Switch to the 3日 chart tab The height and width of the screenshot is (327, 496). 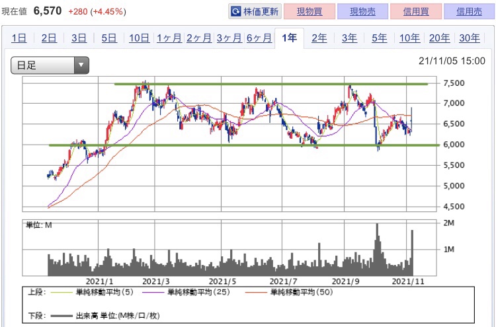coord(79,38)
